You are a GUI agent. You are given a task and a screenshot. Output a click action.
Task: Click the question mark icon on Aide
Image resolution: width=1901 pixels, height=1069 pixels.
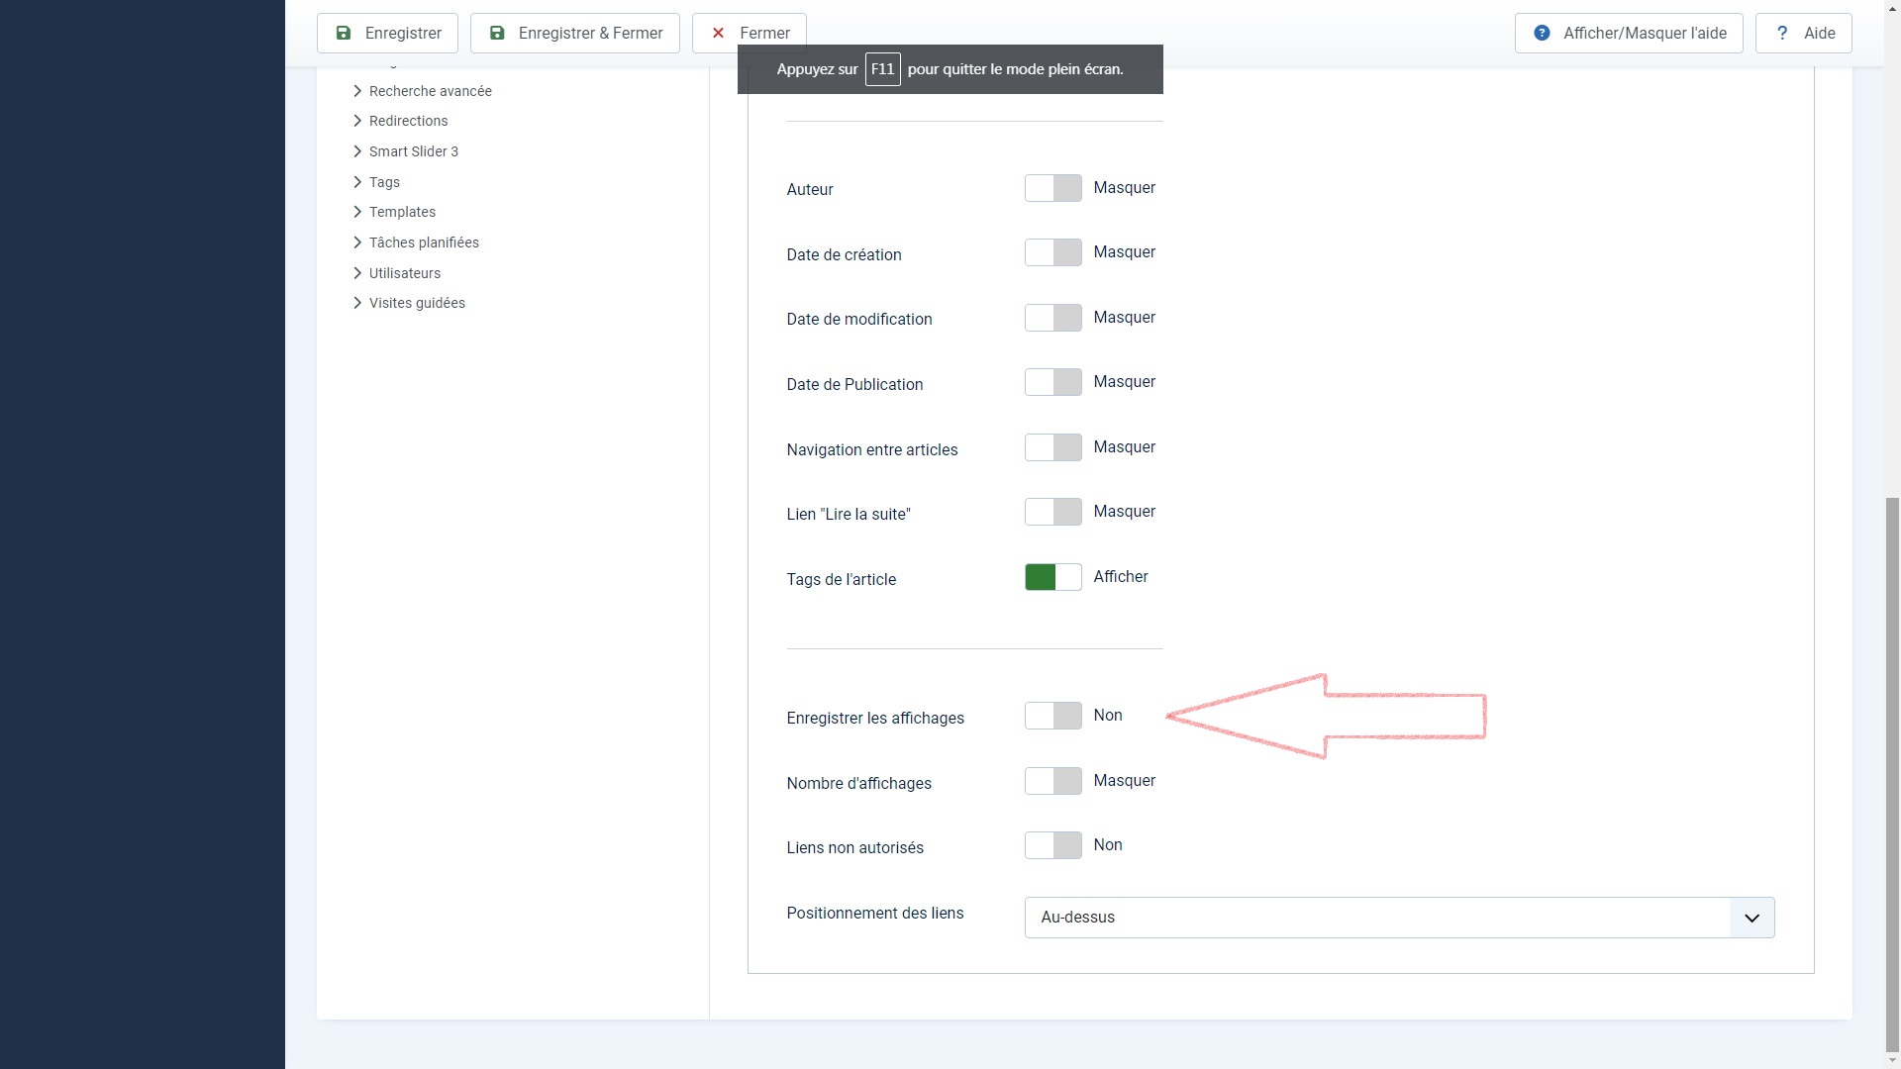[x=1782, y=33]
